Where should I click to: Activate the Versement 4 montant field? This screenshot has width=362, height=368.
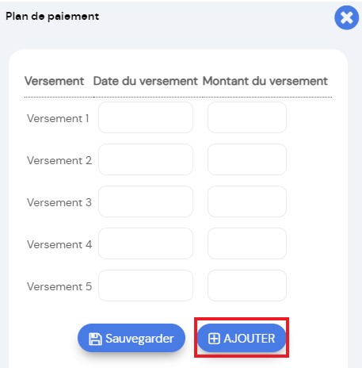(x=247, y=243)
